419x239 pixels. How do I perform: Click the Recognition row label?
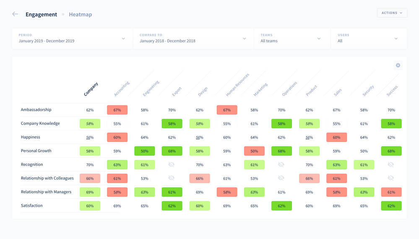(x=32, y=164)
